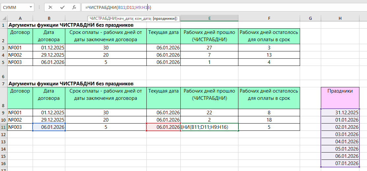
Task: Expand the Name Box dropdown arrow
Action: coord(31,7)
